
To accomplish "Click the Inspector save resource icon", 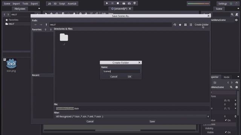I will [215, 82].
